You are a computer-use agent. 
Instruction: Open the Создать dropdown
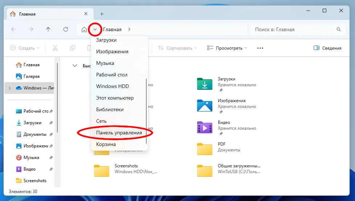pos(25,48)
